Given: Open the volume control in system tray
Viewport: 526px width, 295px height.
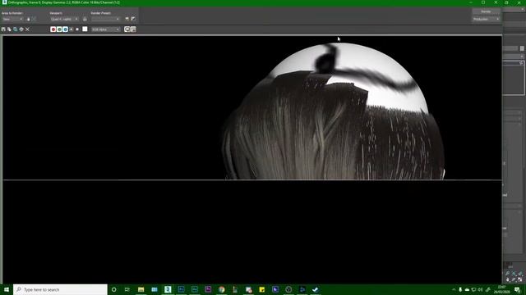Looking at the screenshot, I should tap(480, 289).
